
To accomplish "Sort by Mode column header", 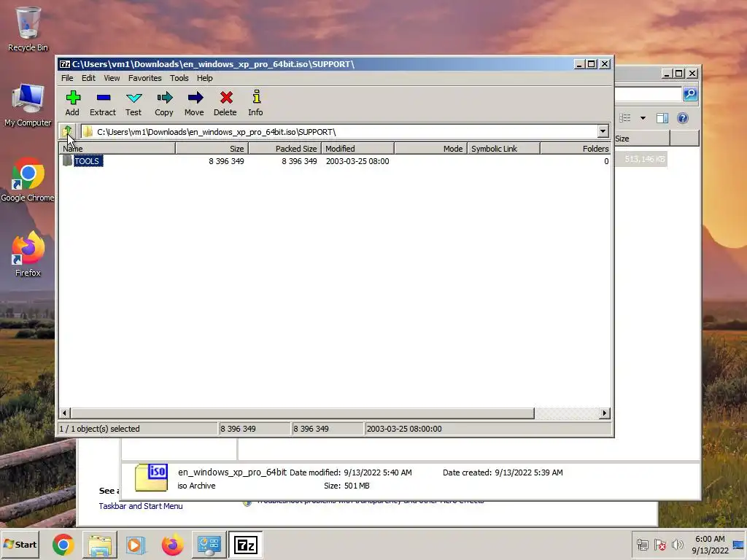I will [x=430, y=149].
